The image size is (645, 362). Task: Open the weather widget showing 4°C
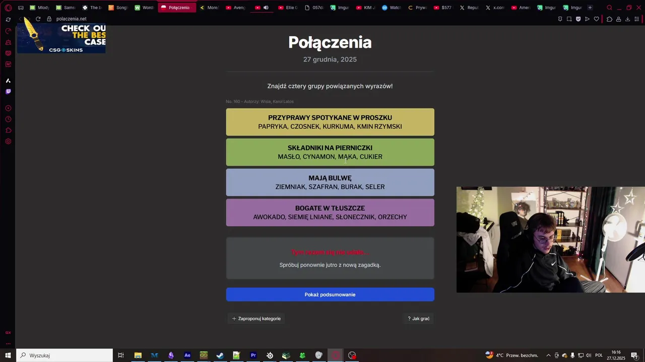point(511,355)
